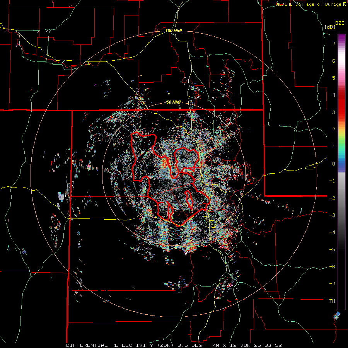Image resolution: width=348 pixels, height=348 pixels.
Task: Click the 5 value on ZDR scale
Action: coord(334,78)
